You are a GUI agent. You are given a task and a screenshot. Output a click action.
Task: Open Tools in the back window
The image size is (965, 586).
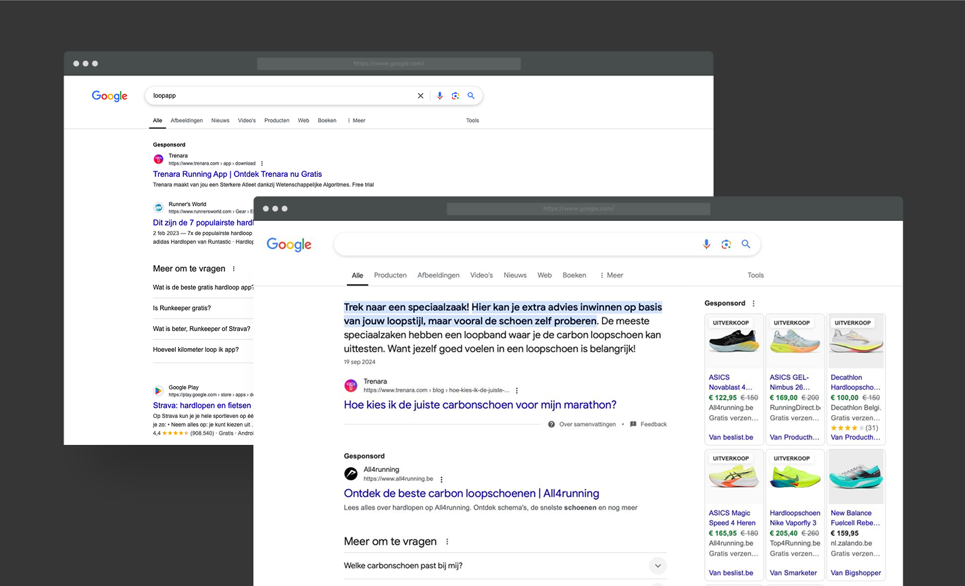tap(472, 121)
